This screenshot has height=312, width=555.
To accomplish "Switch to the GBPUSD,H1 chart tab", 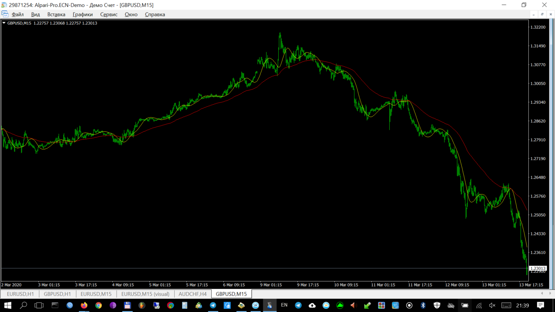I will pos(57,294).
